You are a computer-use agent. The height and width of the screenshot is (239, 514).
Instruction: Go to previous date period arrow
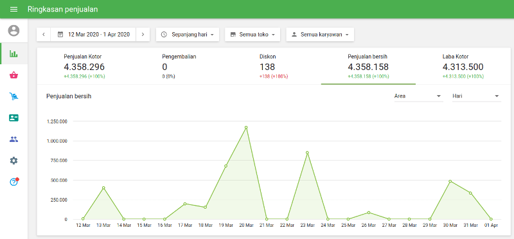[x=44, y=35]
